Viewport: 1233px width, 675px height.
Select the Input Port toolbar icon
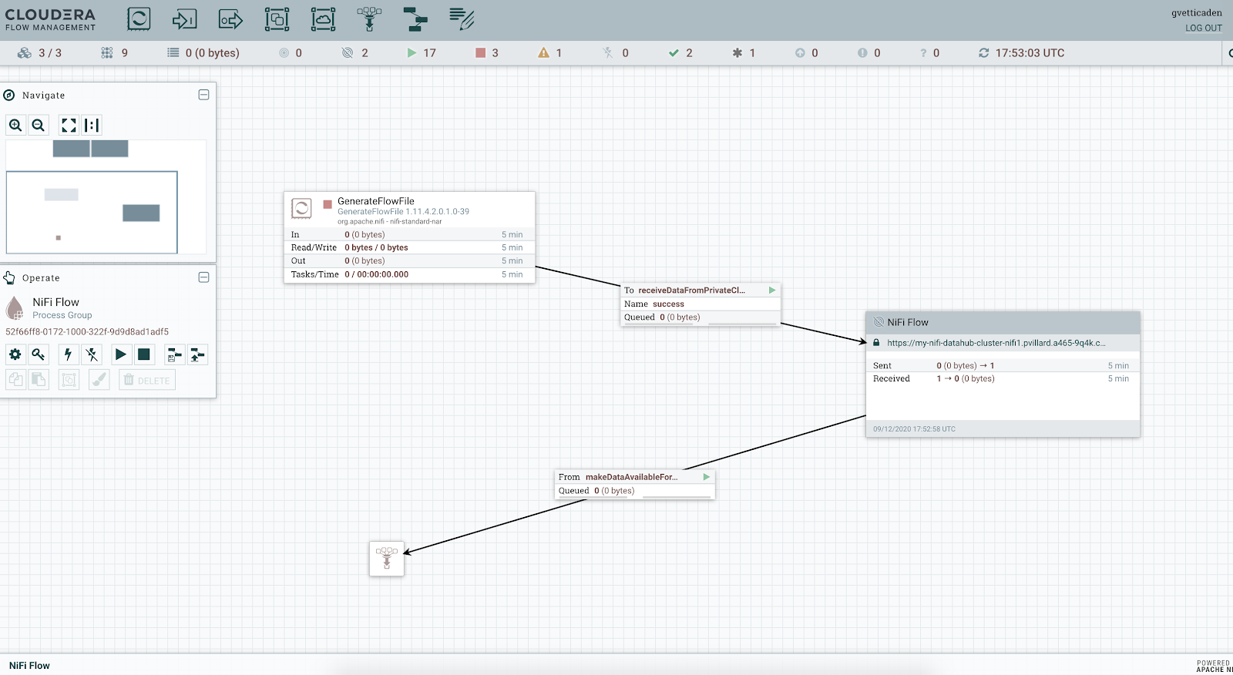coord(185,19)
